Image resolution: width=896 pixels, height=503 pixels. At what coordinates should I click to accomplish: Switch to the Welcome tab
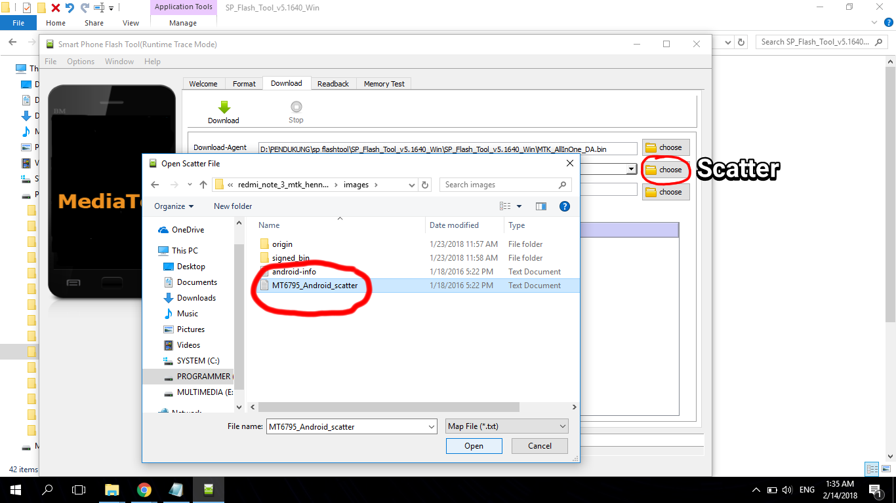coord(203,84)
